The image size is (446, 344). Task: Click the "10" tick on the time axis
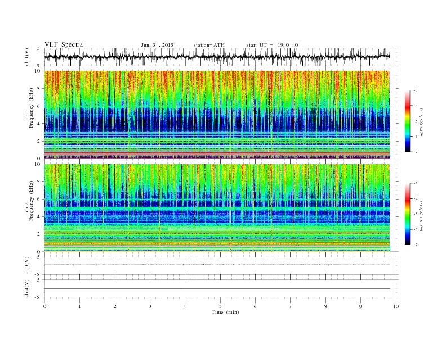pyautogui.click(x=396, y=306)
